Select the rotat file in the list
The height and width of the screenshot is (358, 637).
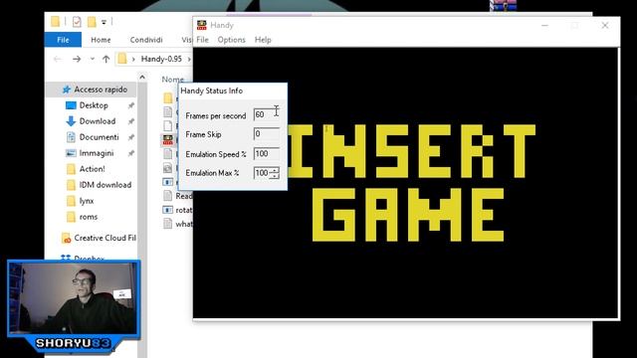point(183,210)
